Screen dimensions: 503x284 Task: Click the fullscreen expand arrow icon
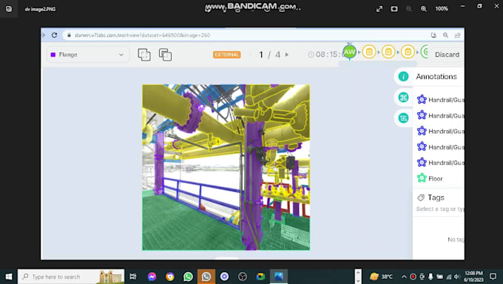coord(379,9)
